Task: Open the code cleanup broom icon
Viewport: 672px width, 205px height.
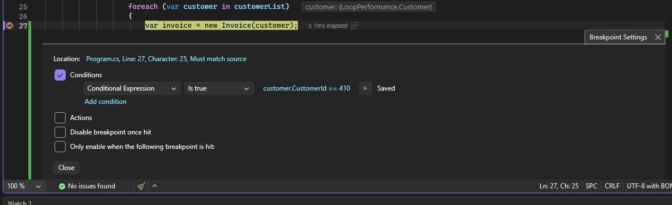Action: coord(141,186)
